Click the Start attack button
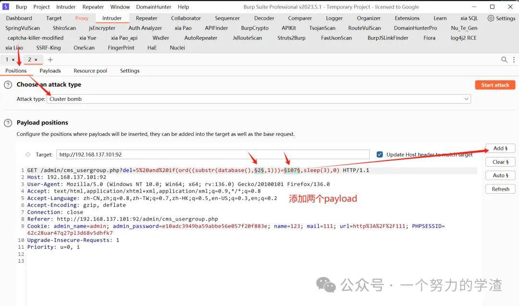 [x=495, y=85]
